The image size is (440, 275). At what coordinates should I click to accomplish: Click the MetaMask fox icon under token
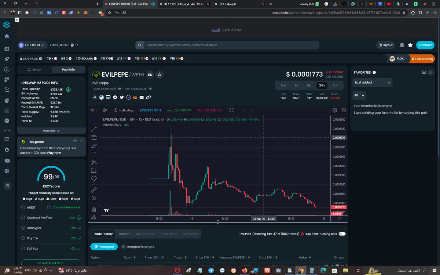click(x=135, y=98)
